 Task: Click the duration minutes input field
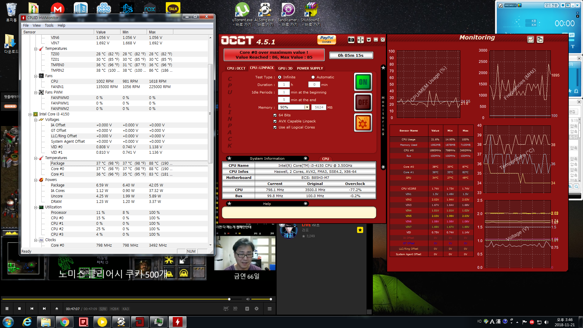[x=314, y=85]
